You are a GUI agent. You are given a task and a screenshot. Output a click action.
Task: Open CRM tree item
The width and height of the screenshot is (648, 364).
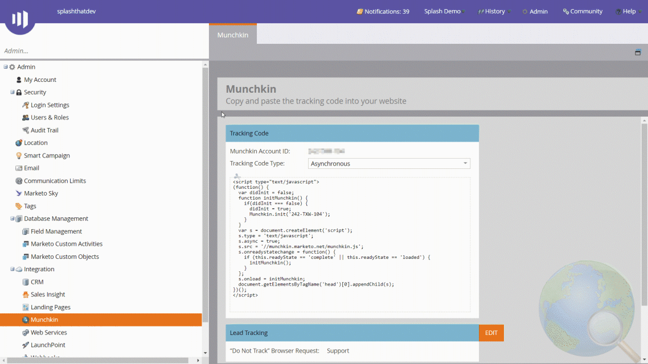click(37, 282)
